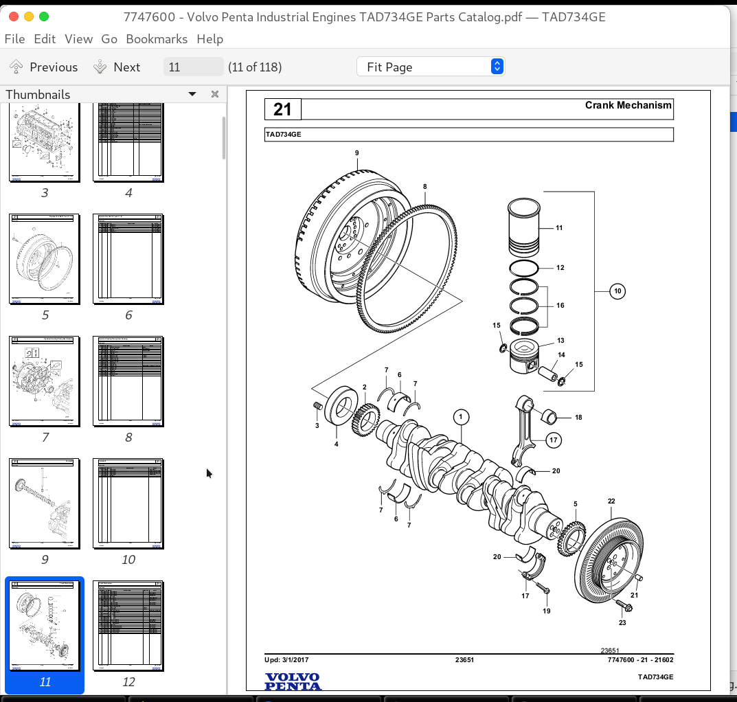
Task: Click the Previous button label
Action: point(54,67)
